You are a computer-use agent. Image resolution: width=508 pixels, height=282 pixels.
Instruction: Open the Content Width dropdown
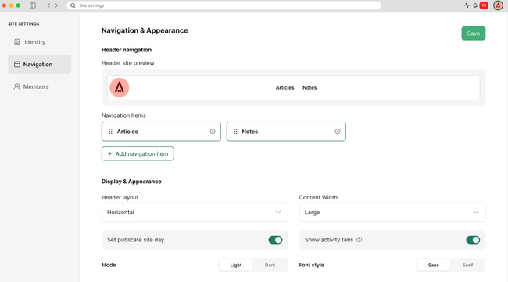(x=392, y=212)
